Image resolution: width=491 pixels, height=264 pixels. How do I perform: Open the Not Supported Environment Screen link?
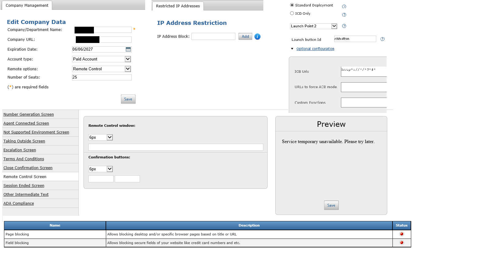click(36, 132)
